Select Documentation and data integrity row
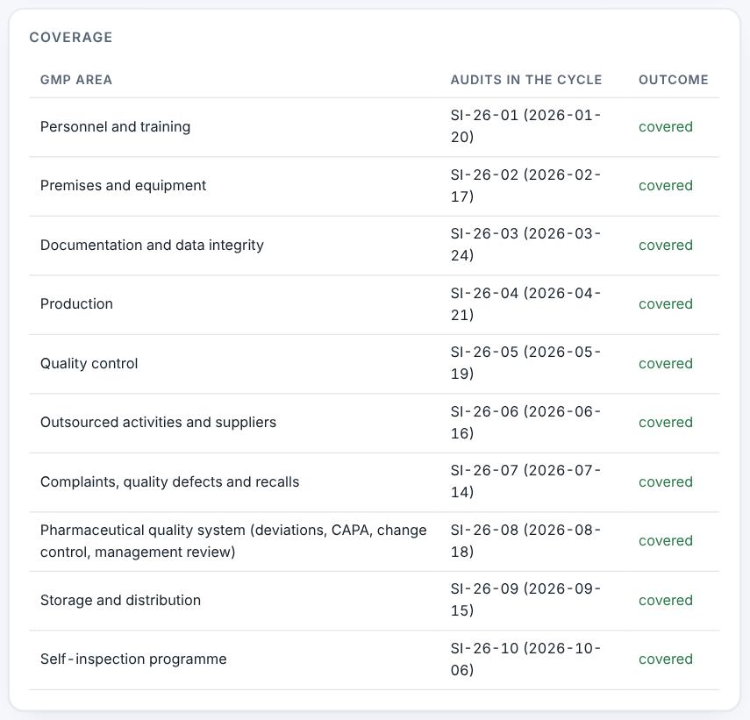The width and height of the screenshot is (750, 720). [x=374, y=246]
